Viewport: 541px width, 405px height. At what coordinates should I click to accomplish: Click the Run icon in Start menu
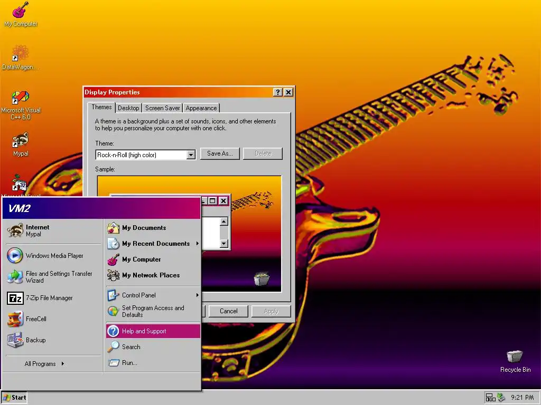(x=113, y=363)
